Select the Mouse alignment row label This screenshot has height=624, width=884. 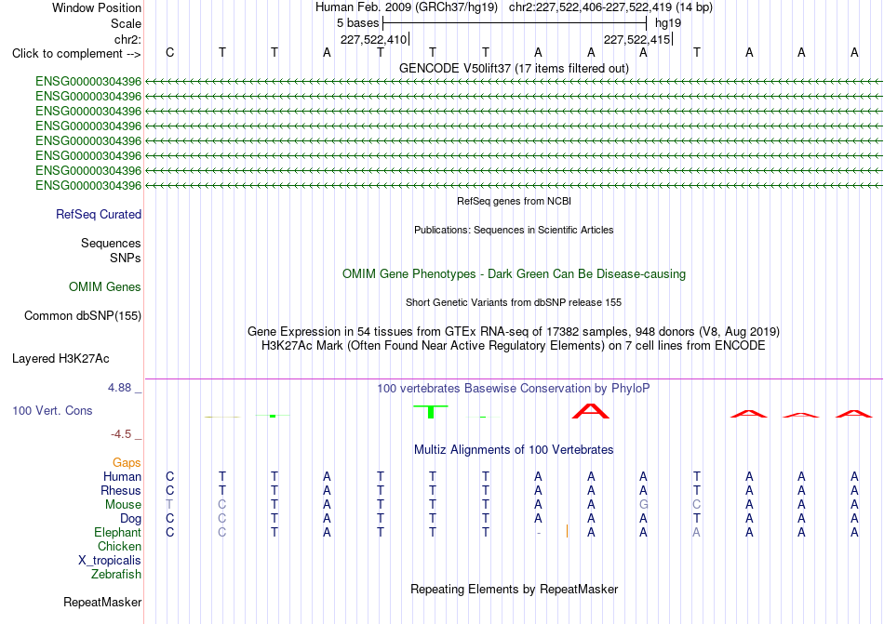coord(123,505)
